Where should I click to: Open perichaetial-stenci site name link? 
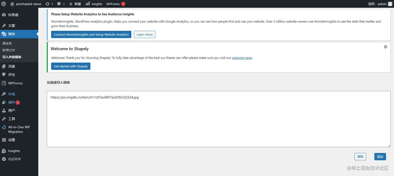pyautogui.click(x=29, y=4)
